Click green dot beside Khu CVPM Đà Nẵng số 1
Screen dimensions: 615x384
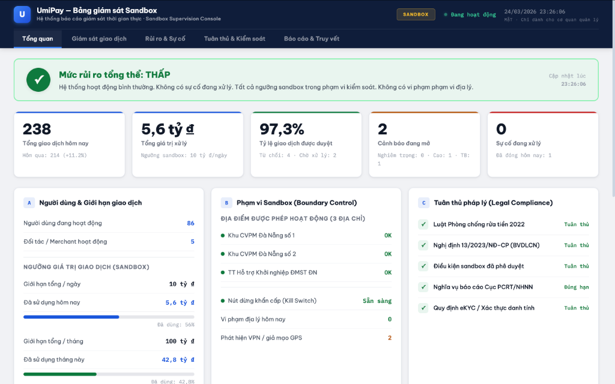click(x=223, y=236)
